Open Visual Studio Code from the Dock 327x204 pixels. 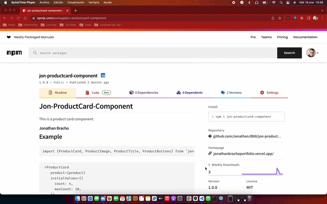pos(202,199)
